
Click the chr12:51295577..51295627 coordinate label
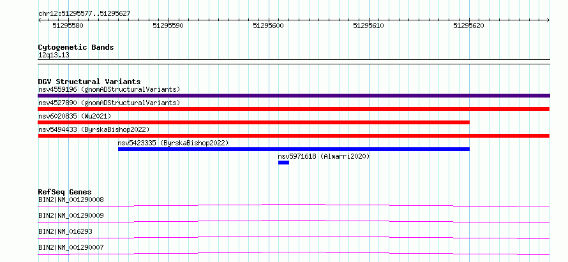point(84,14)
